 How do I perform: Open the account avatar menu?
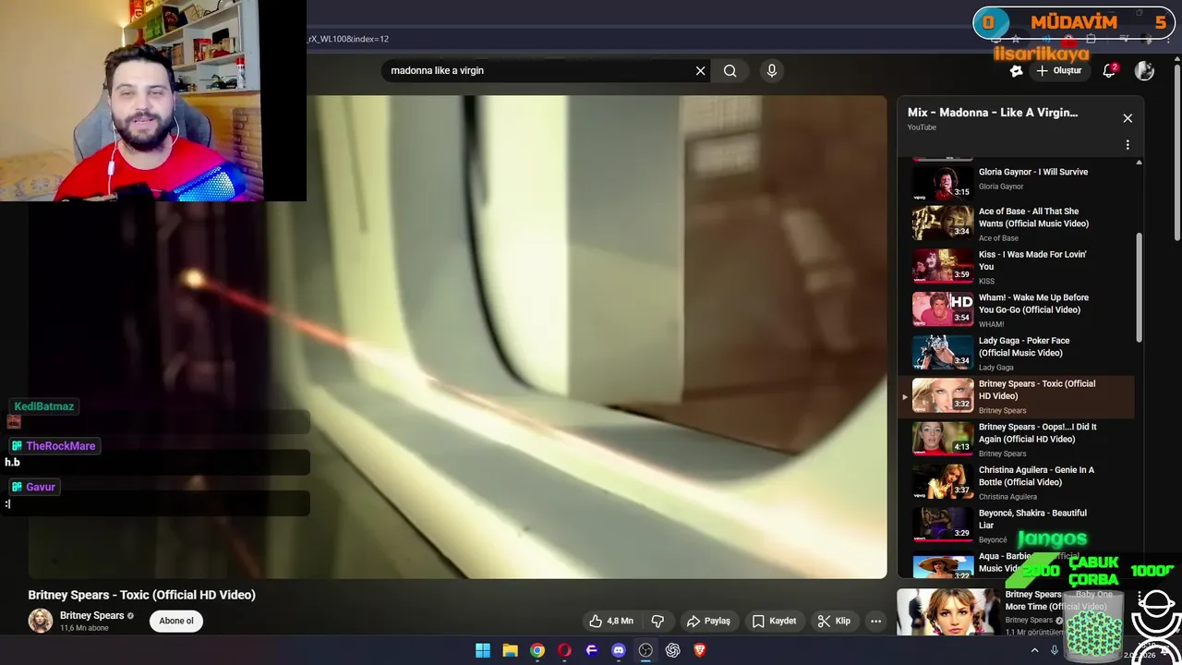point(1144,71)
